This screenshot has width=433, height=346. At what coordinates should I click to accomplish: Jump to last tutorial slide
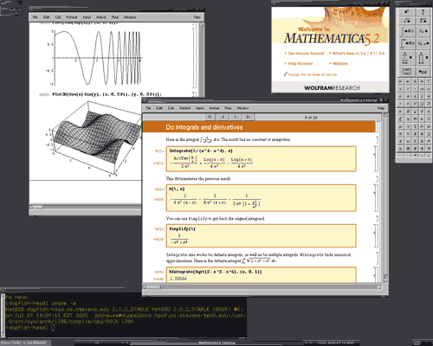click(249, 117)
